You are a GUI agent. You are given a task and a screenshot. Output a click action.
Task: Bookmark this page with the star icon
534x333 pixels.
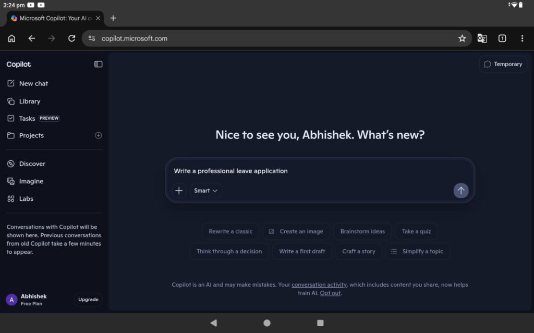pos(462,39)
